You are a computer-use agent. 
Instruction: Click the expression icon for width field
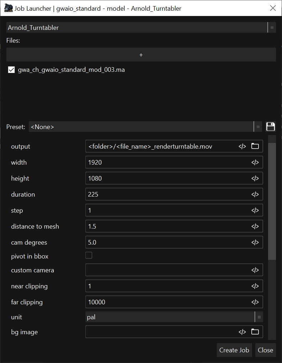pos(255,162)
